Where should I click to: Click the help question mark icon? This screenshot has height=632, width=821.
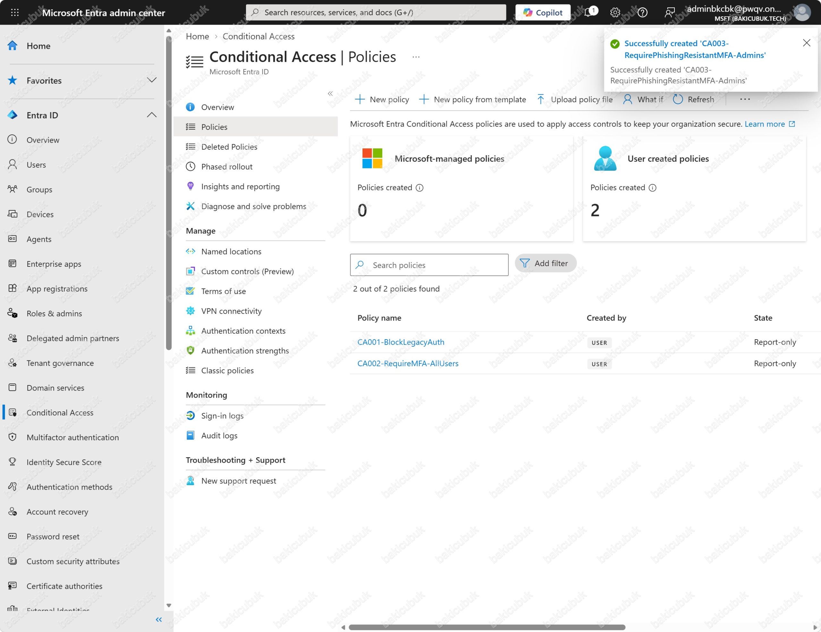click(x=642, y=13)
